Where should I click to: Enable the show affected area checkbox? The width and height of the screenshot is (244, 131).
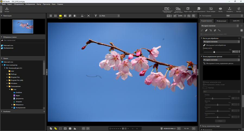204,82
